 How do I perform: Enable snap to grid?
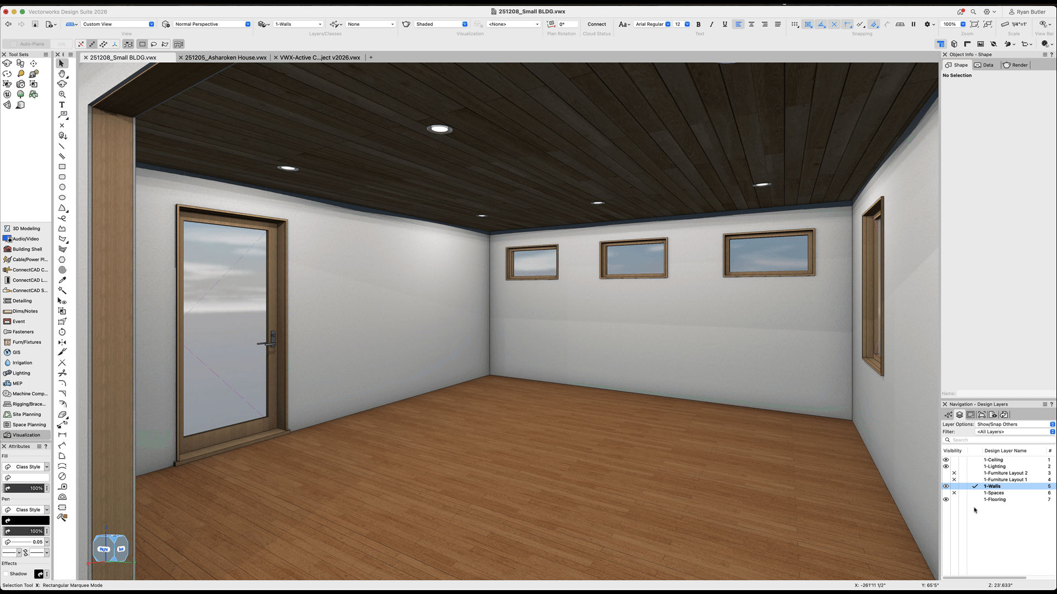(x=794, y=24)
